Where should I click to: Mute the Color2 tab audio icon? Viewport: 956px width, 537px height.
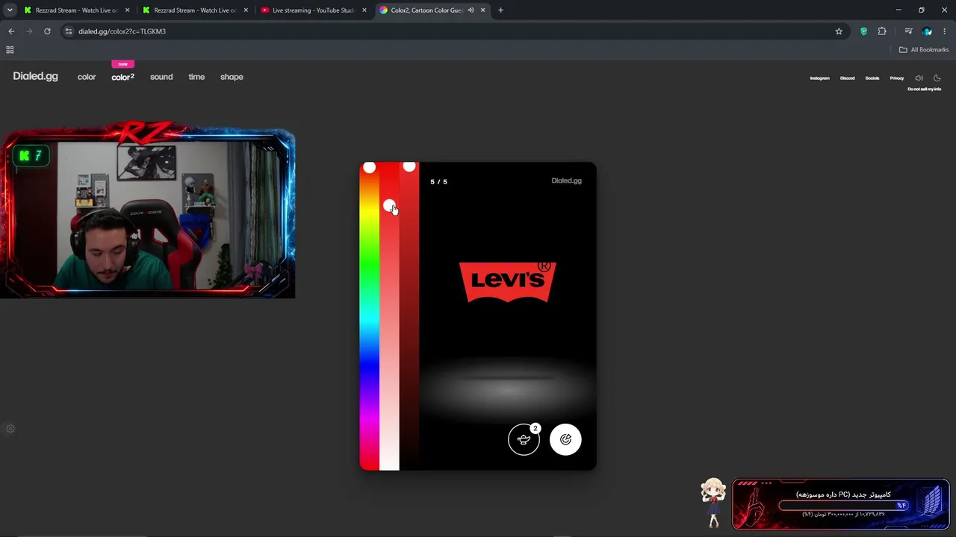(471, 10)
